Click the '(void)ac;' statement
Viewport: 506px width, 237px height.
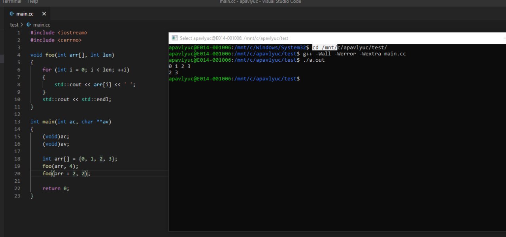pos(56,137)
